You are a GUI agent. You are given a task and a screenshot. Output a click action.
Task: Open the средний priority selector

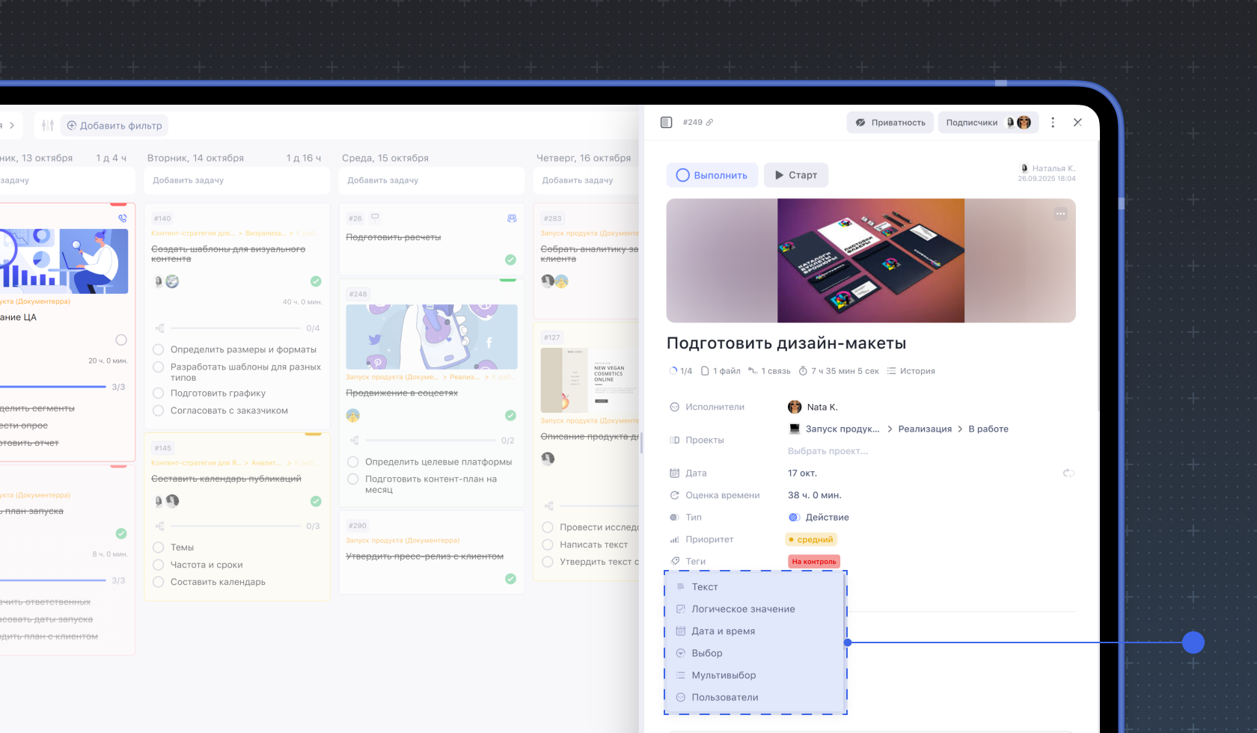(x=811, y=539)
